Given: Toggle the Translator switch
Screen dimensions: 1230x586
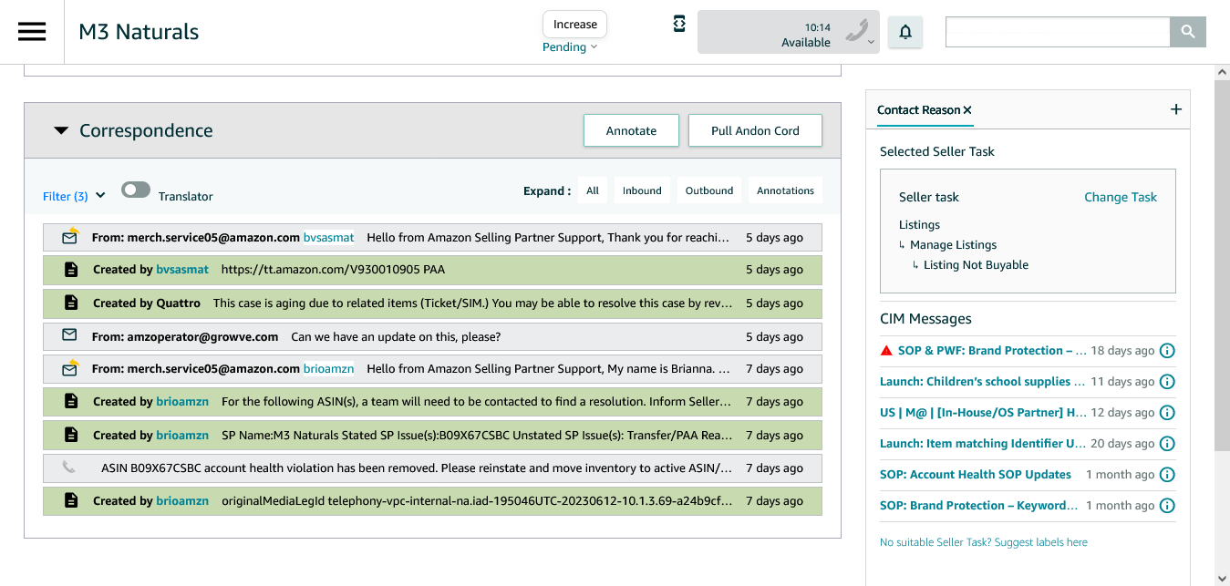Looking at the screenshot, I should click(136, 190).
